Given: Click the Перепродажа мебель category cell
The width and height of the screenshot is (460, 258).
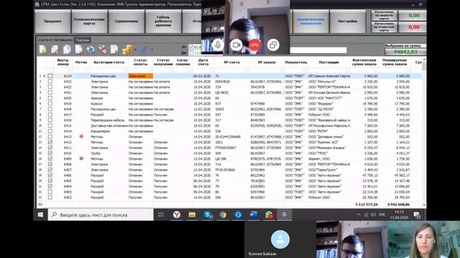Looking at the screenshot, I should point(108,120).
